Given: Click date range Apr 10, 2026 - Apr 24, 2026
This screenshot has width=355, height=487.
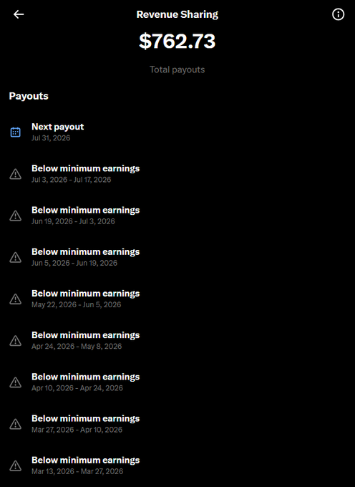Looking at the screenshot, I should pos(77,387).
